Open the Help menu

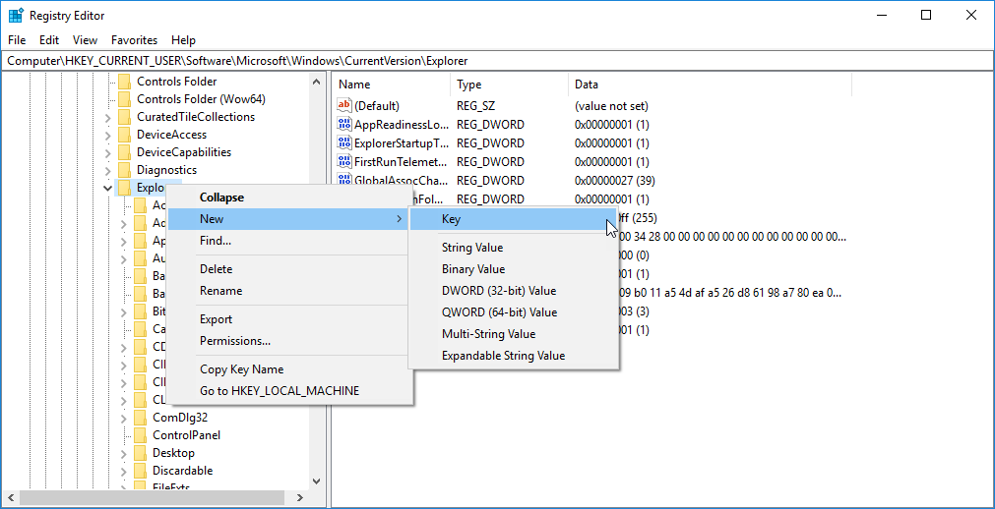click(x=183, y=40)
